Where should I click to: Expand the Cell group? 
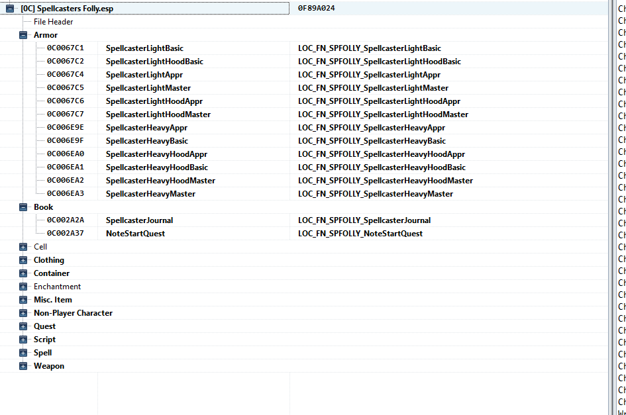click(x=23, y=247)
